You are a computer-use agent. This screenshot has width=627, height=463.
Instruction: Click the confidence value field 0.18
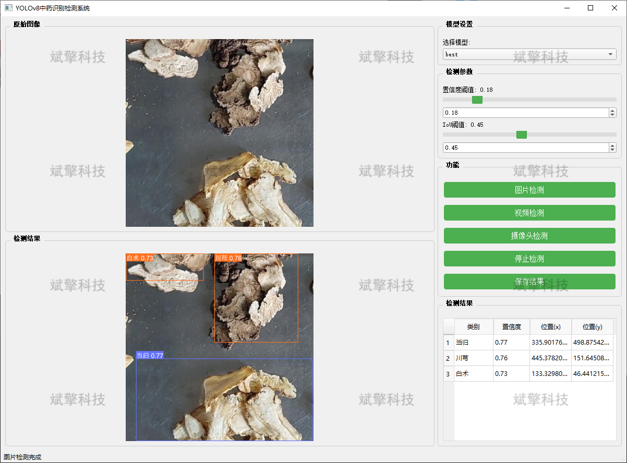tap(525, 113)
